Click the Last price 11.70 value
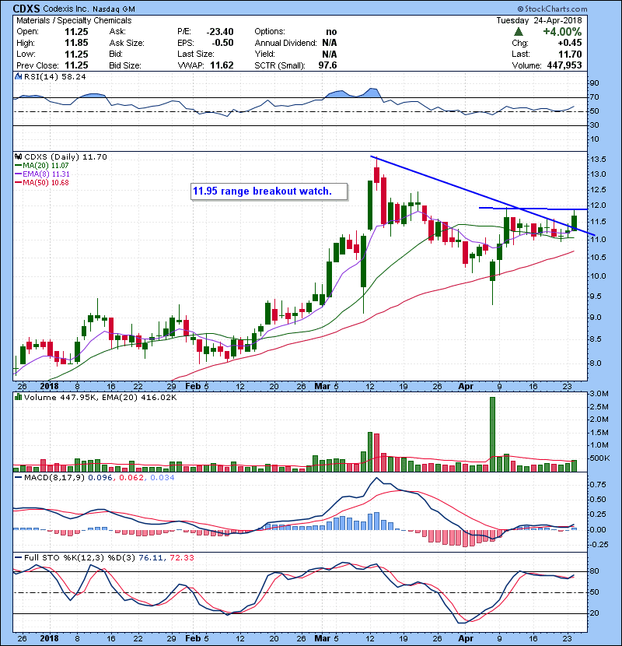The height and width of the screenshot is (646, 622). [570, 54]
